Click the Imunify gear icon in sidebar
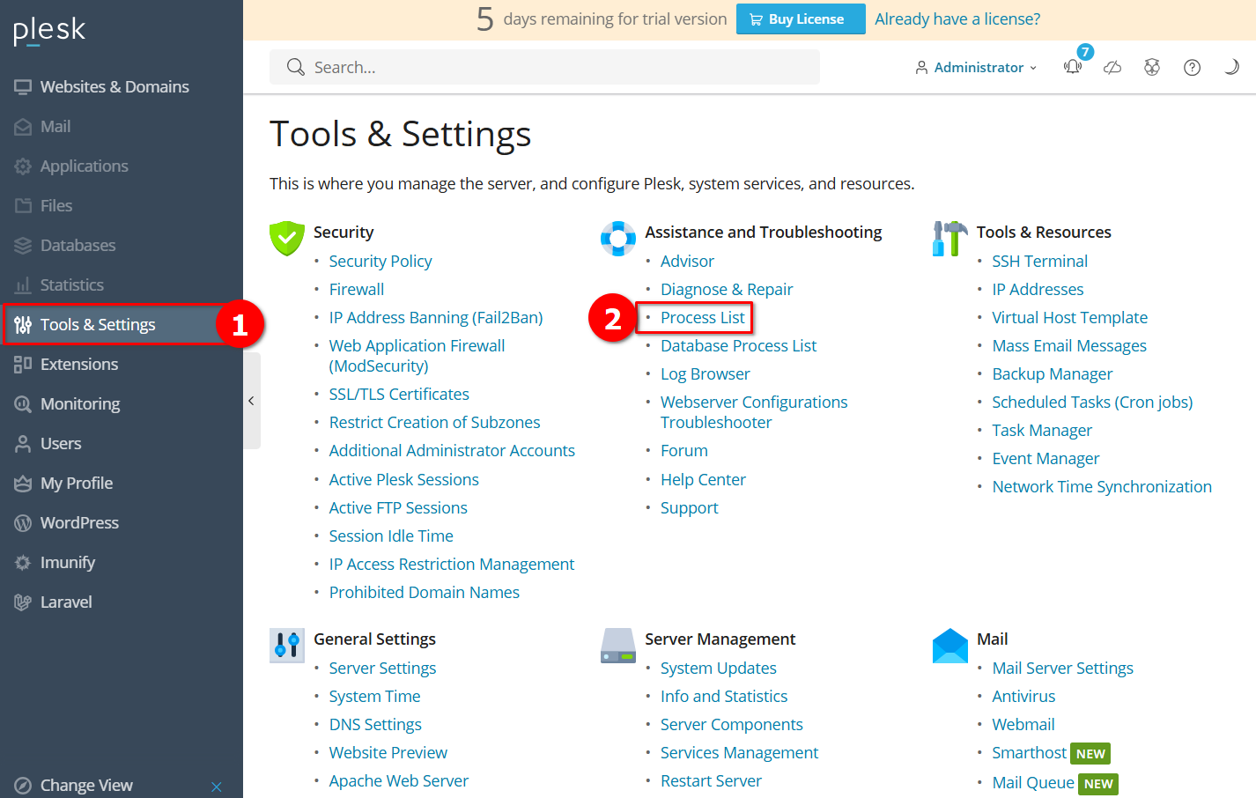Viewport: 1256px width, 798px height. (23, 563)
